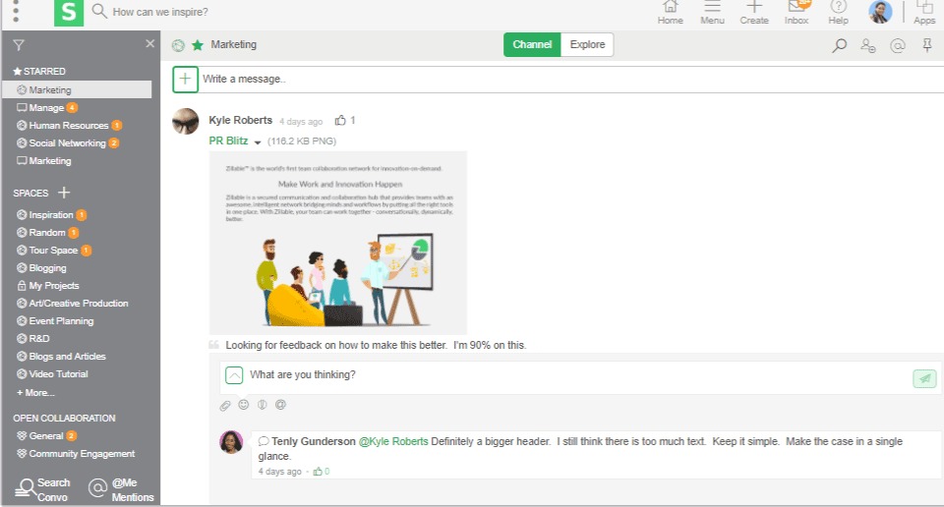Click the three-dot options icon at top left
Viewport: 944px width, 507px height.
[16, 11]
